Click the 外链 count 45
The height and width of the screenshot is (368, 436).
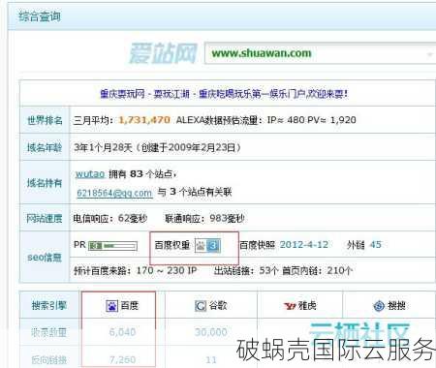pyautogui.click(x=376, y=245)
